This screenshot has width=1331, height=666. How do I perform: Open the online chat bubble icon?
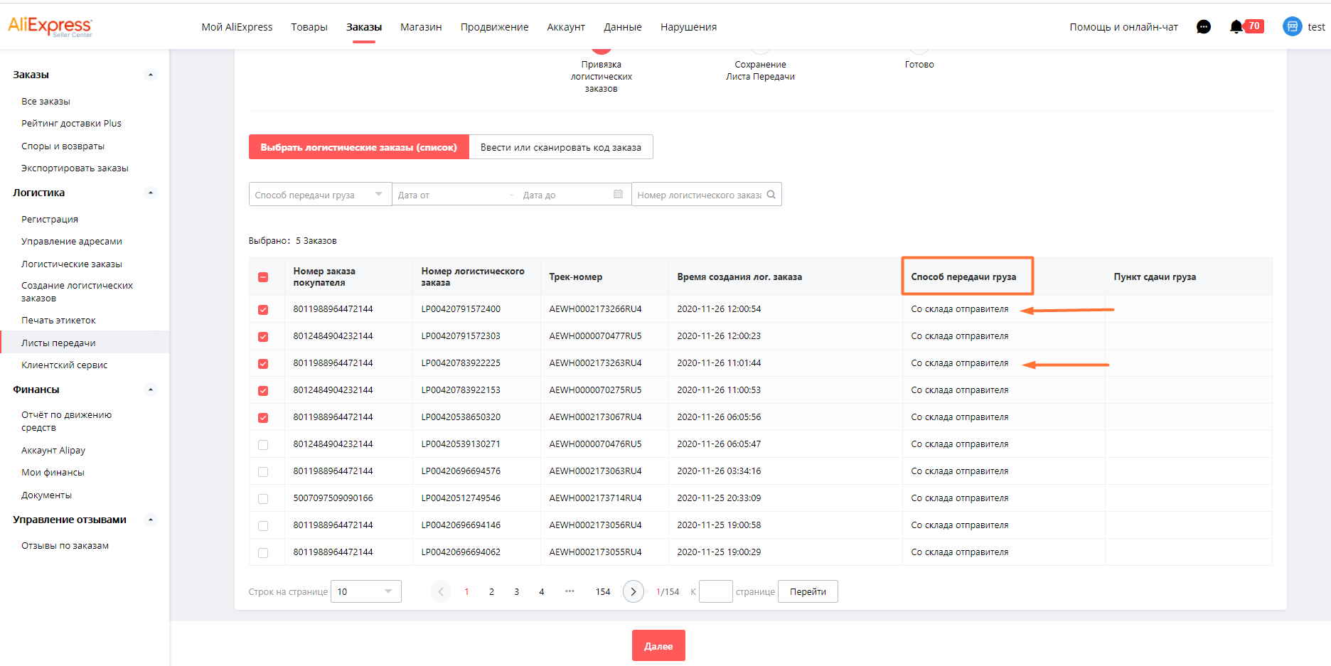1204,27
